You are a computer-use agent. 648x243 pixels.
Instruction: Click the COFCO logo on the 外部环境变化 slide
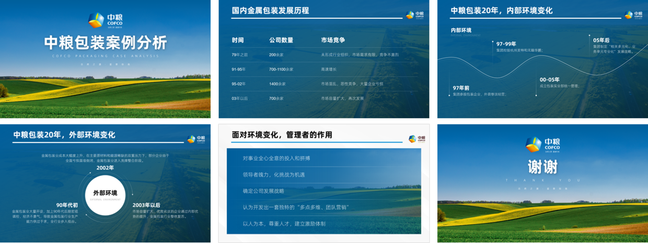[x=195, y=139]
